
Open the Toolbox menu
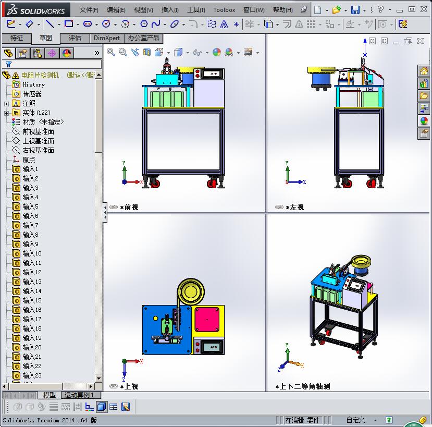[x=224, y=10]
